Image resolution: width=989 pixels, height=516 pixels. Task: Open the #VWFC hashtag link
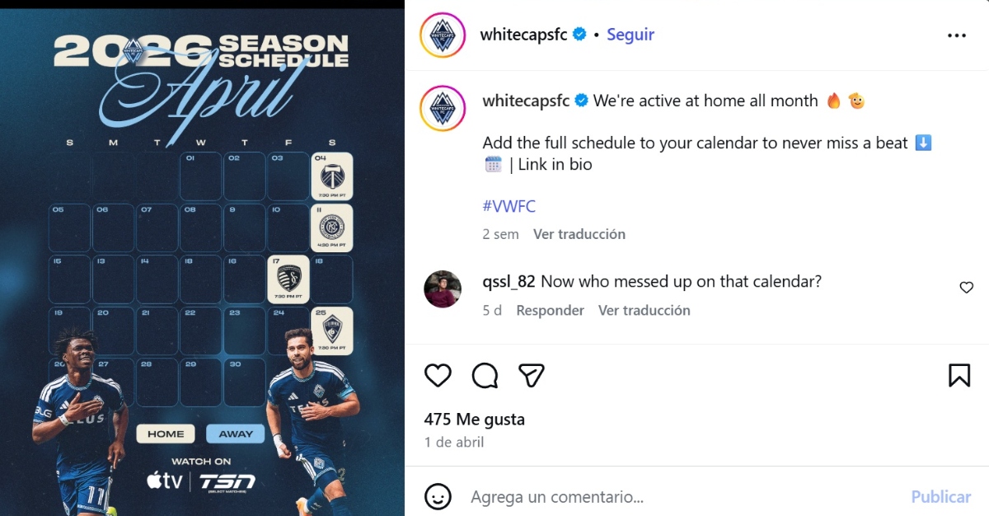pos(509,206)
